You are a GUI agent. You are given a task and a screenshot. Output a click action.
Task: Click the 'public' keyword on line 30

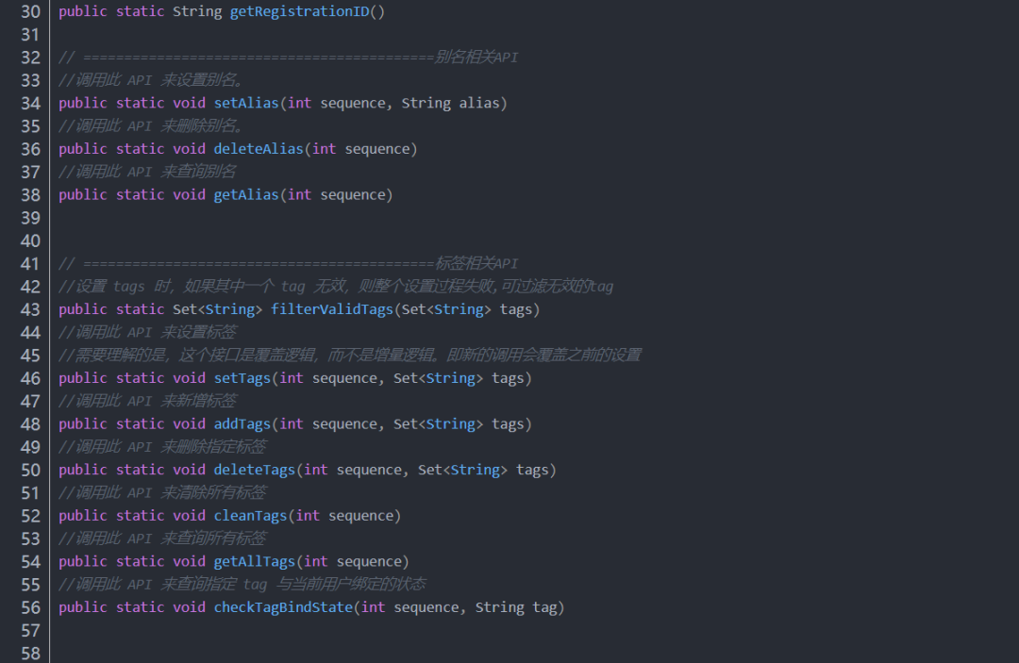(x=82, y=11)
